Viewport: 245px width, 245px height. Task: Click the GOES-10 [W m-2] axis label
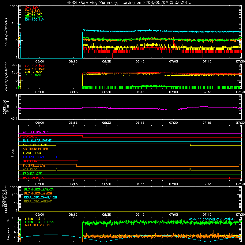pos(6,107)
